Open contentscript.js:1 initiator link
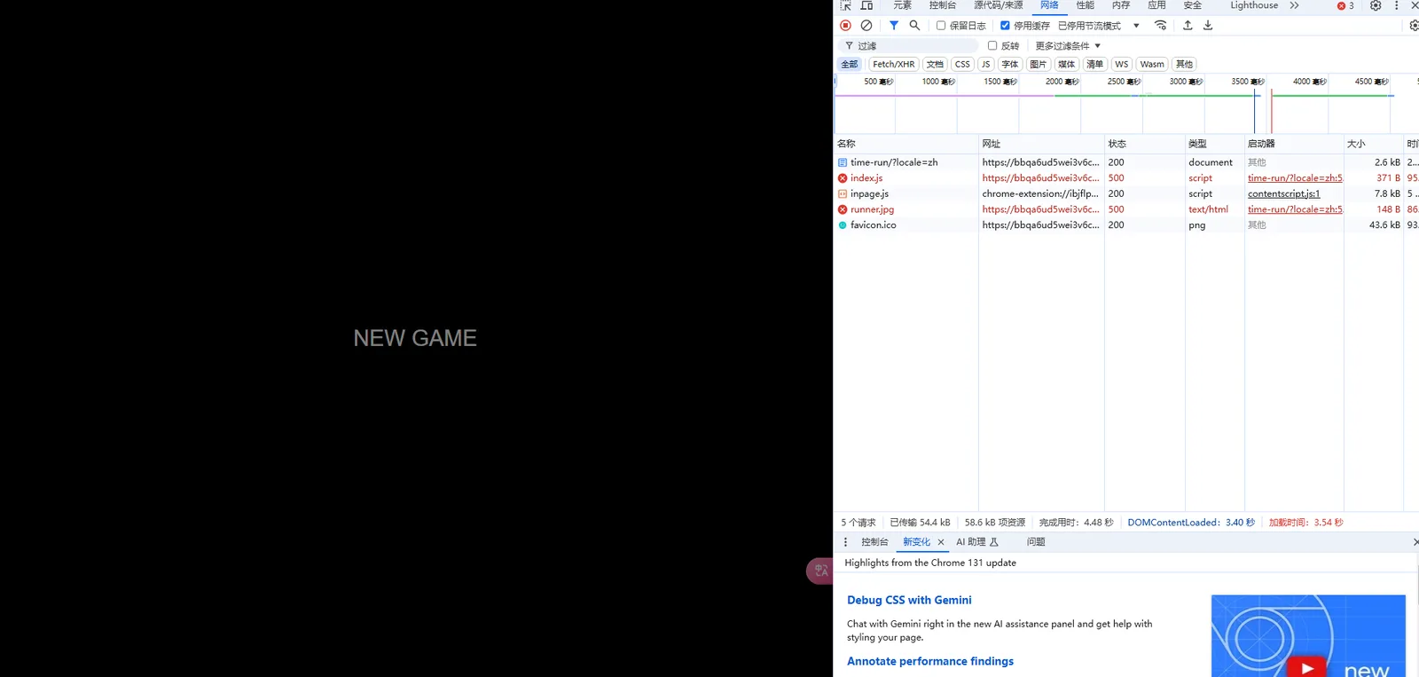 [x=1283, y=193]
